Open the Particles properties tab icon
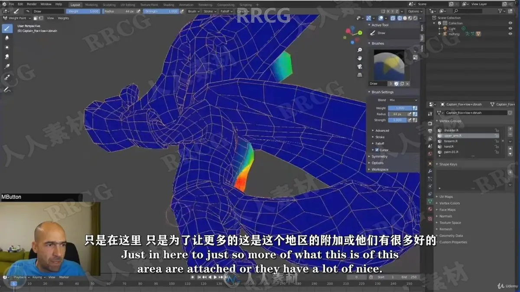 (x=430, y=179)
